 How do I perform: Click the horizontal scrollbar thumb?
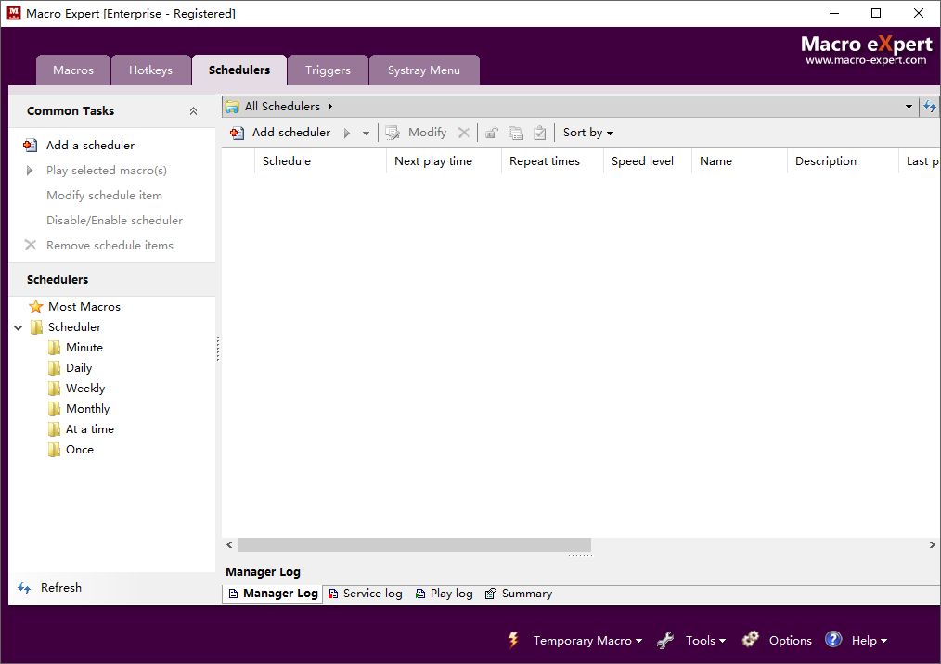[414, 544]
